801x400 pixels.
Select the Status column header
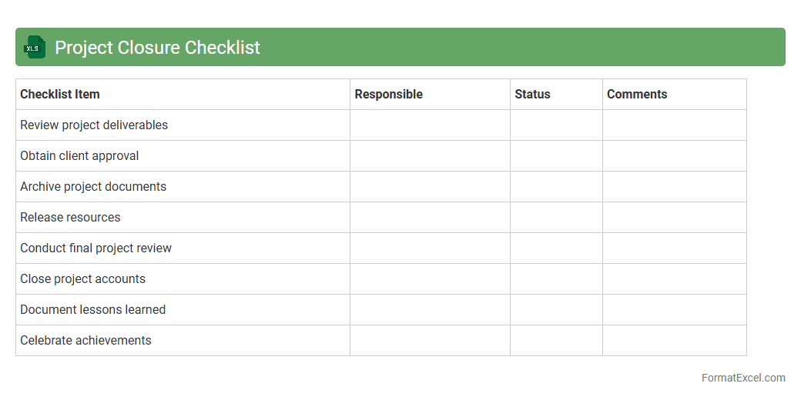click(532, 95)
